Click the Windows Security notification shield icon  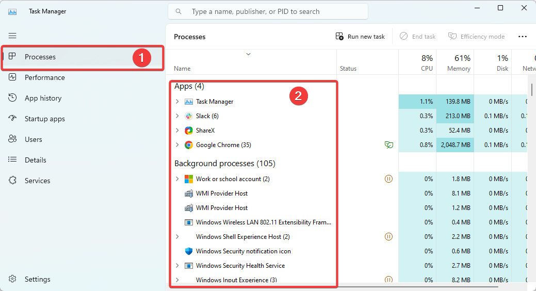tap(189, 251)
